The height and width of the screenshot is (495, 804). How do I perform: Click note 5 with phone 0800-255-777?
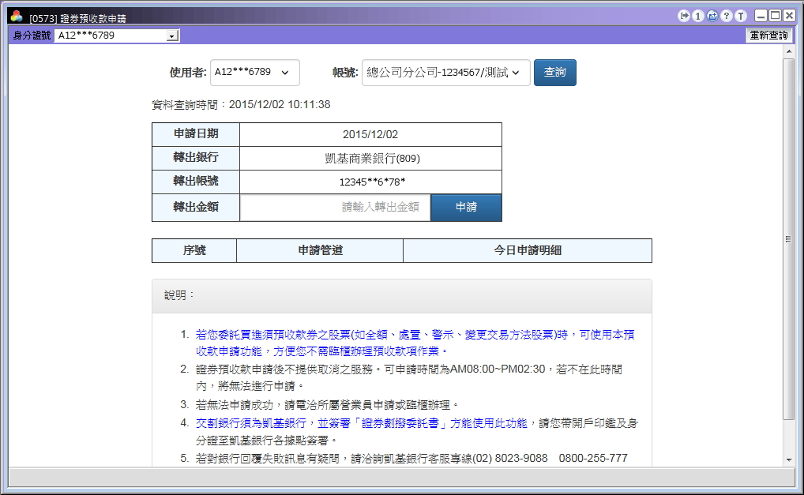click(x=411, y=459)
